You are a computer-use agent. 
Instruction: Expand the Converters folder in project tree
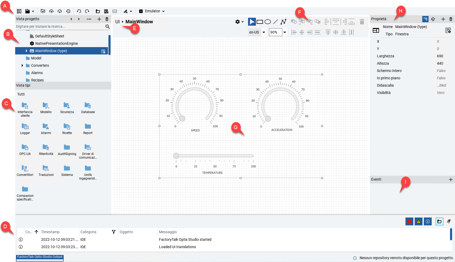point(22,65)
